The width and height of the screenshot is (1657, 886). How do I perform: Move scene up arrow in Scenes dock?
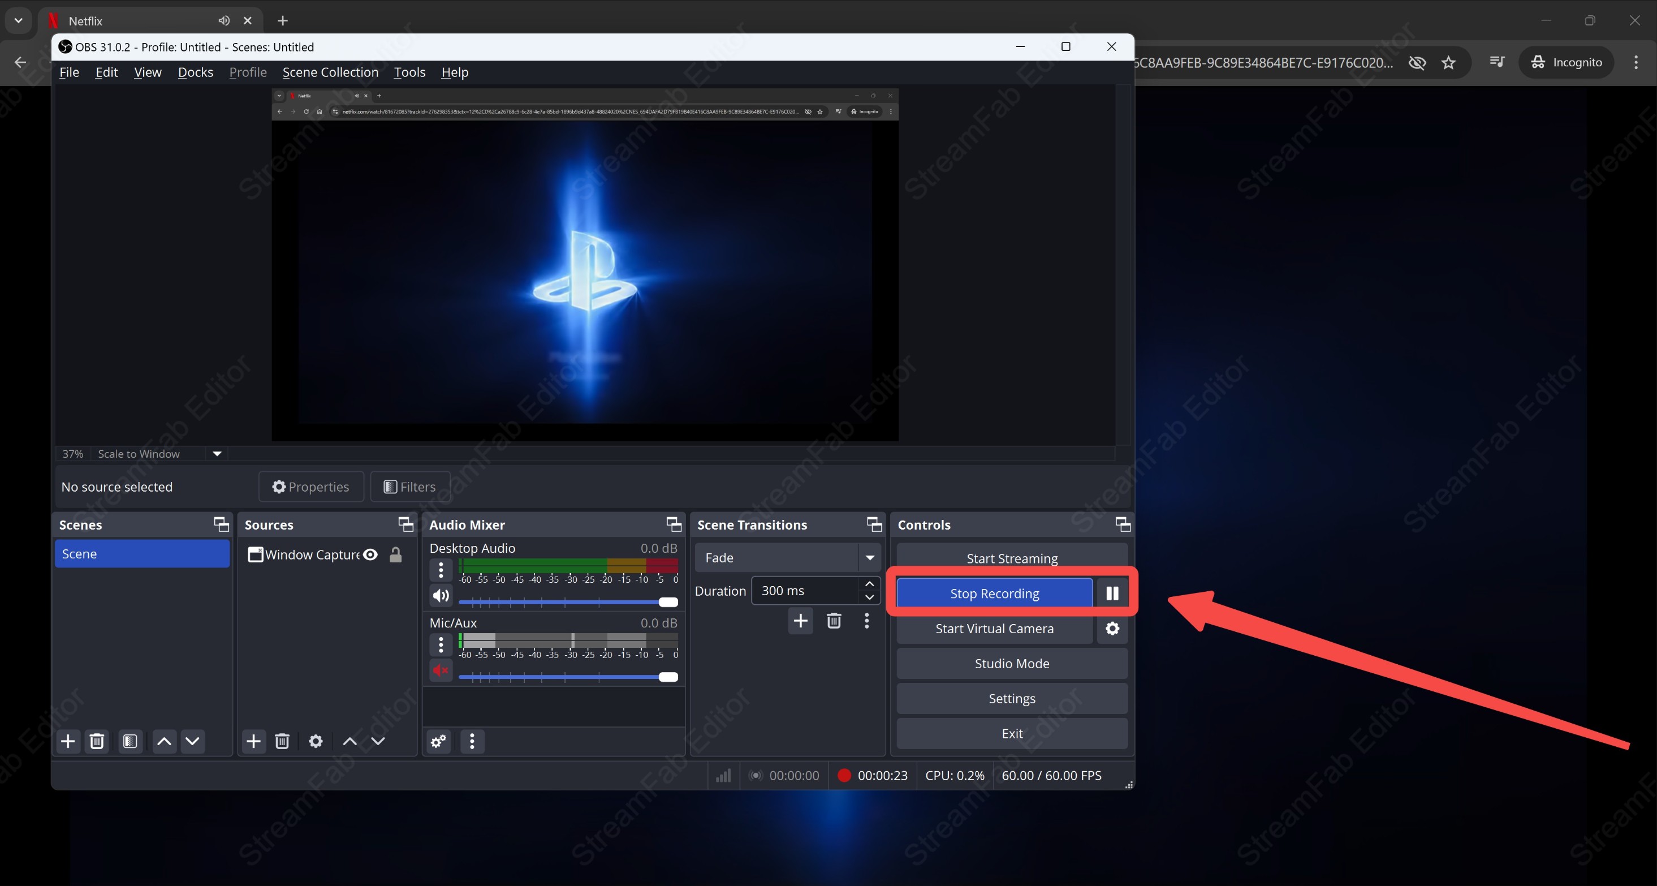point(164,741)
